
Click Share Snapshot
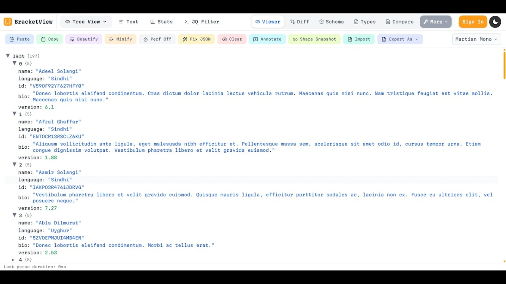(x=314, y=39)
